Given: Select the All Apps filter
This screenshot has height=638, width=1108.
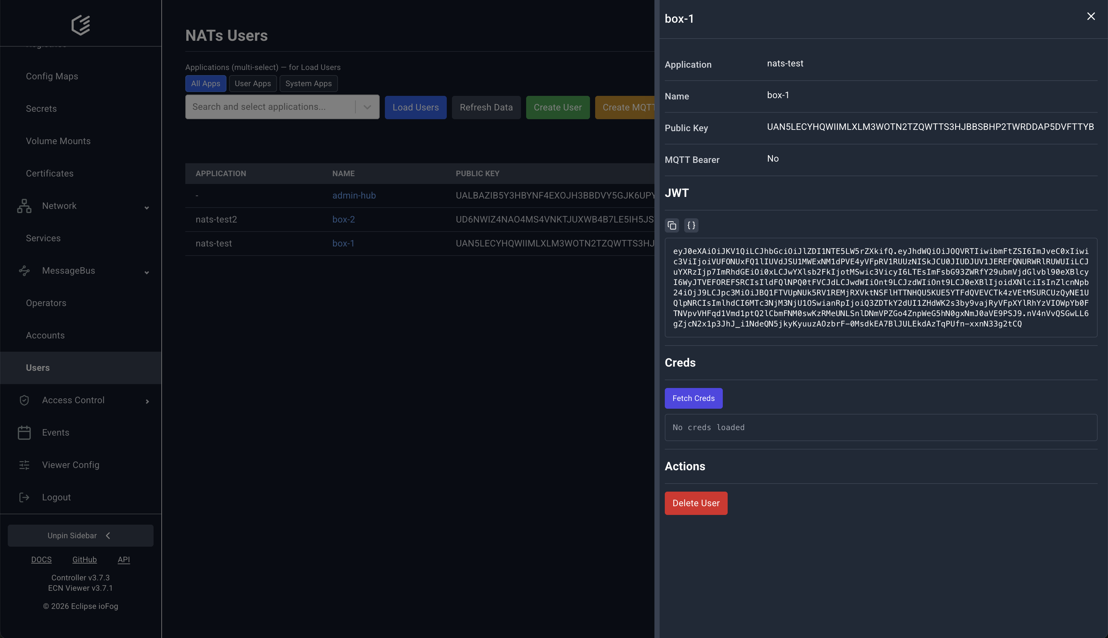Looking at the screenshot, I should [x=205, y=83].
